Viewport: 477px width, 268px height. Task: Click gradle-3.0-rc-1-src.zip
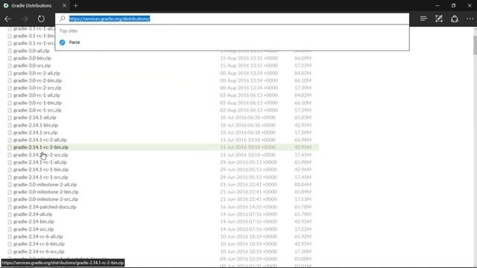(x=37, y=110)
